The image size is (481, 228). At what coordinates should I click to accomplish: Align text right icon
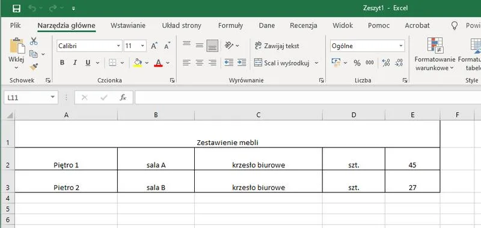212,63
